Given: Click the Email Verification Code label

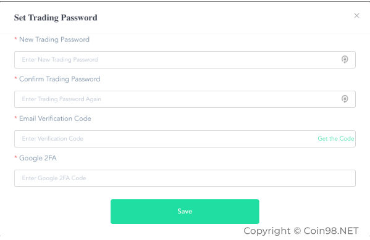Looking at the screenshot, I should click(x=55, y=118).
